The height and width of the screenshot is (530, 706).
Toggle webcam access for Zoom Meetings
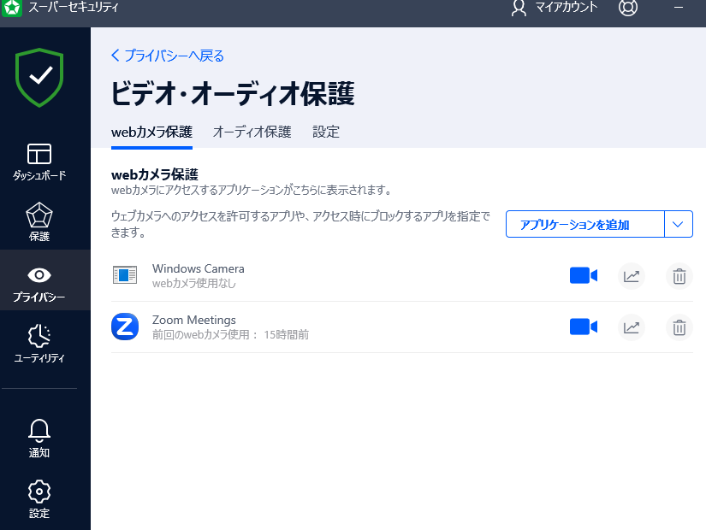point(583,327)
